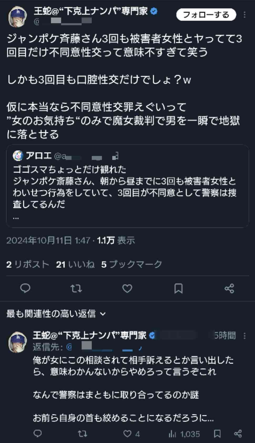Bookmark the main post
Image resolution: width=255 pixels, height=443 pixels.
(178, 288)
